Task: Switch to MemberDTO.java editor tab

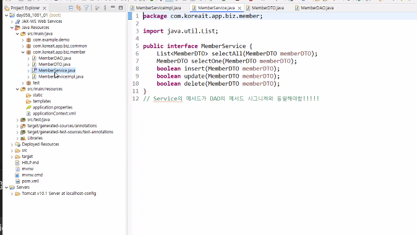Action: coord(268,8)
